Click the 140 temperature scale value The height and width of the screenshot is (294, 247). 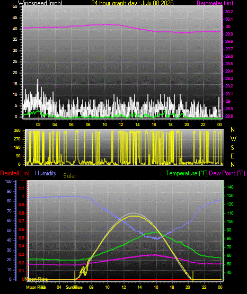230,187
